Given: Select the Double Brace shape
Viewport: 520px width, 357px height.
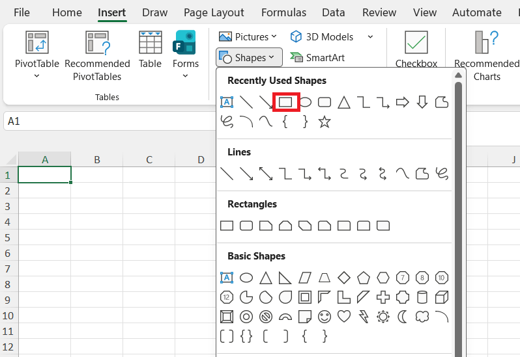Looking at the screenshot, I should (x=246, y=336).
